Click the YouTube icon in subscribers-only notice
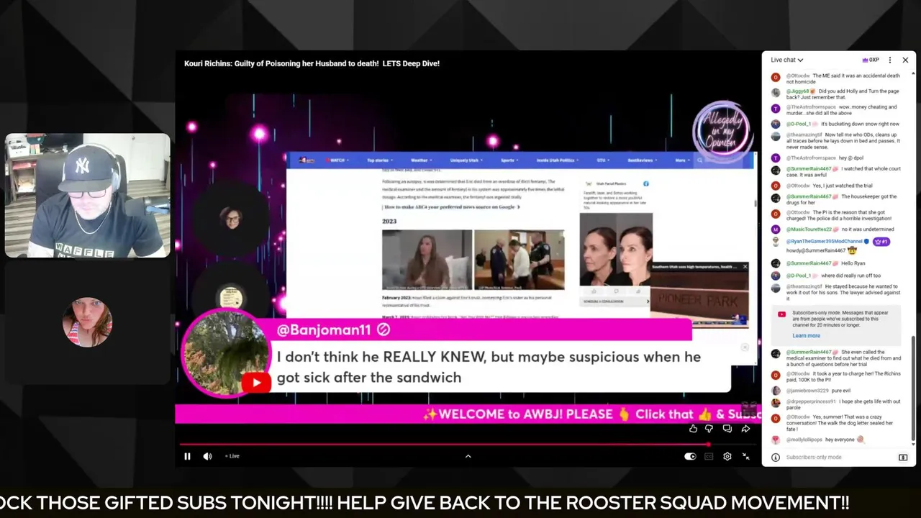921x518 pixels. tap(782, 314)
